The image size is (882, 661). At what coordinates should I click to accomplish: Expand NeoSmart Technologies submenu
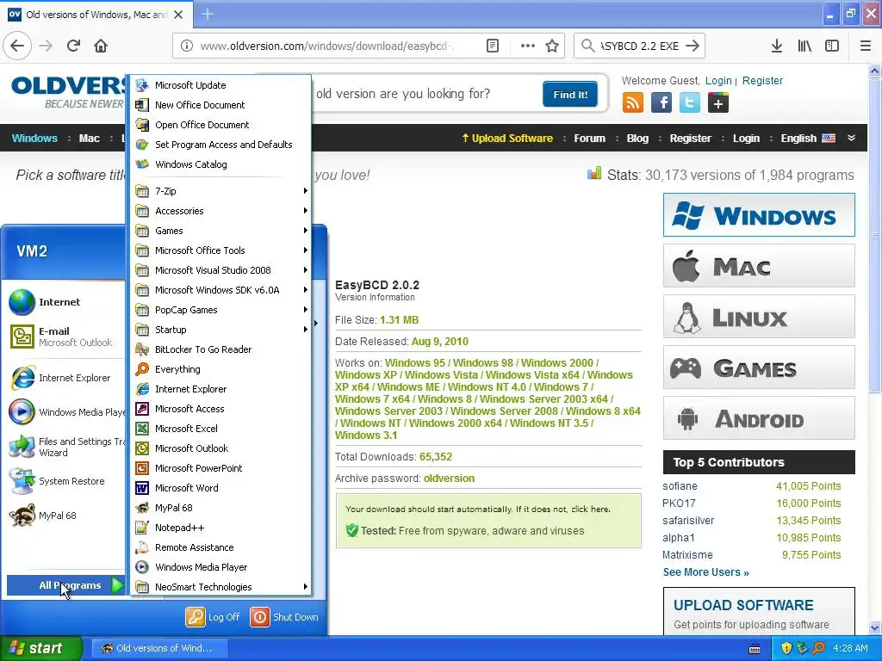(x=221, y=586)
